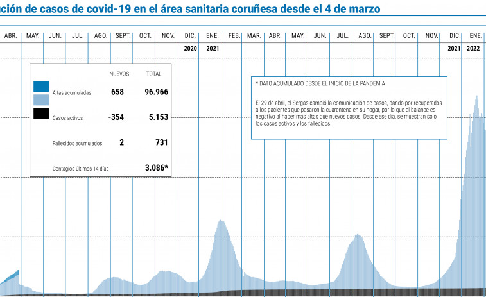Viewport: 486px width, 297px height.
Task: Click the MAR. month label
Action: [254, 36]
